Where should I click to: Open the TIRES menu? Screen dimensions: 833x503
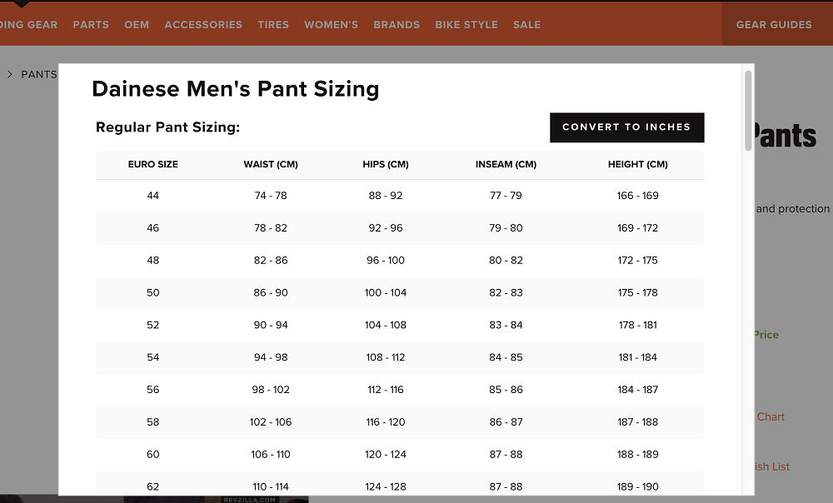(x=273, y=24)
